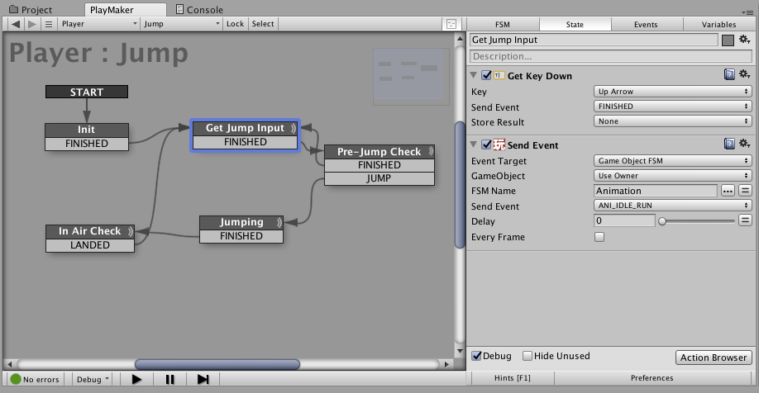Open the FSM inspector tab
Viewport: 759px width, 393px height.
pos(503,24)
